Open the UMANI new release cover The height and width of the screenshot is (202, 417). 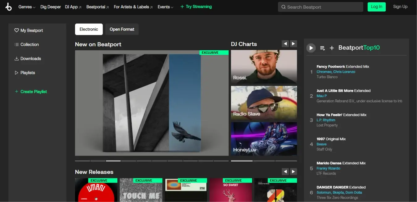tap(96, 190)
